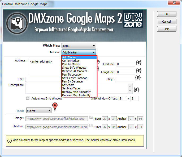The width and height of the screenshot is (182, 157).
Task: Open the Icon marker dropdown
Action: 39,110
